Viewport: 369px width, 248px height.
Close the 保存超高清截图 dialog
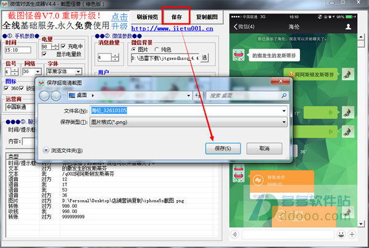click(280, 81)
